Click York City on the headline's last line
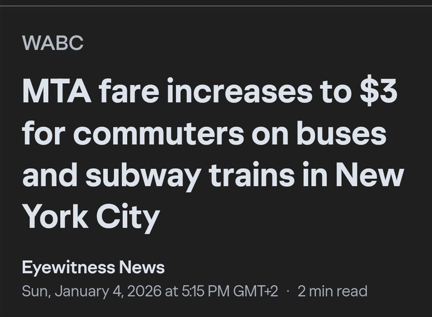Viewport: 432px width, 317px height. tap(91, 217)
